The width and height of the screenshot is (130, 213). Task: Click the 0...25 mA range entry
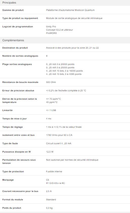(60, 68)
